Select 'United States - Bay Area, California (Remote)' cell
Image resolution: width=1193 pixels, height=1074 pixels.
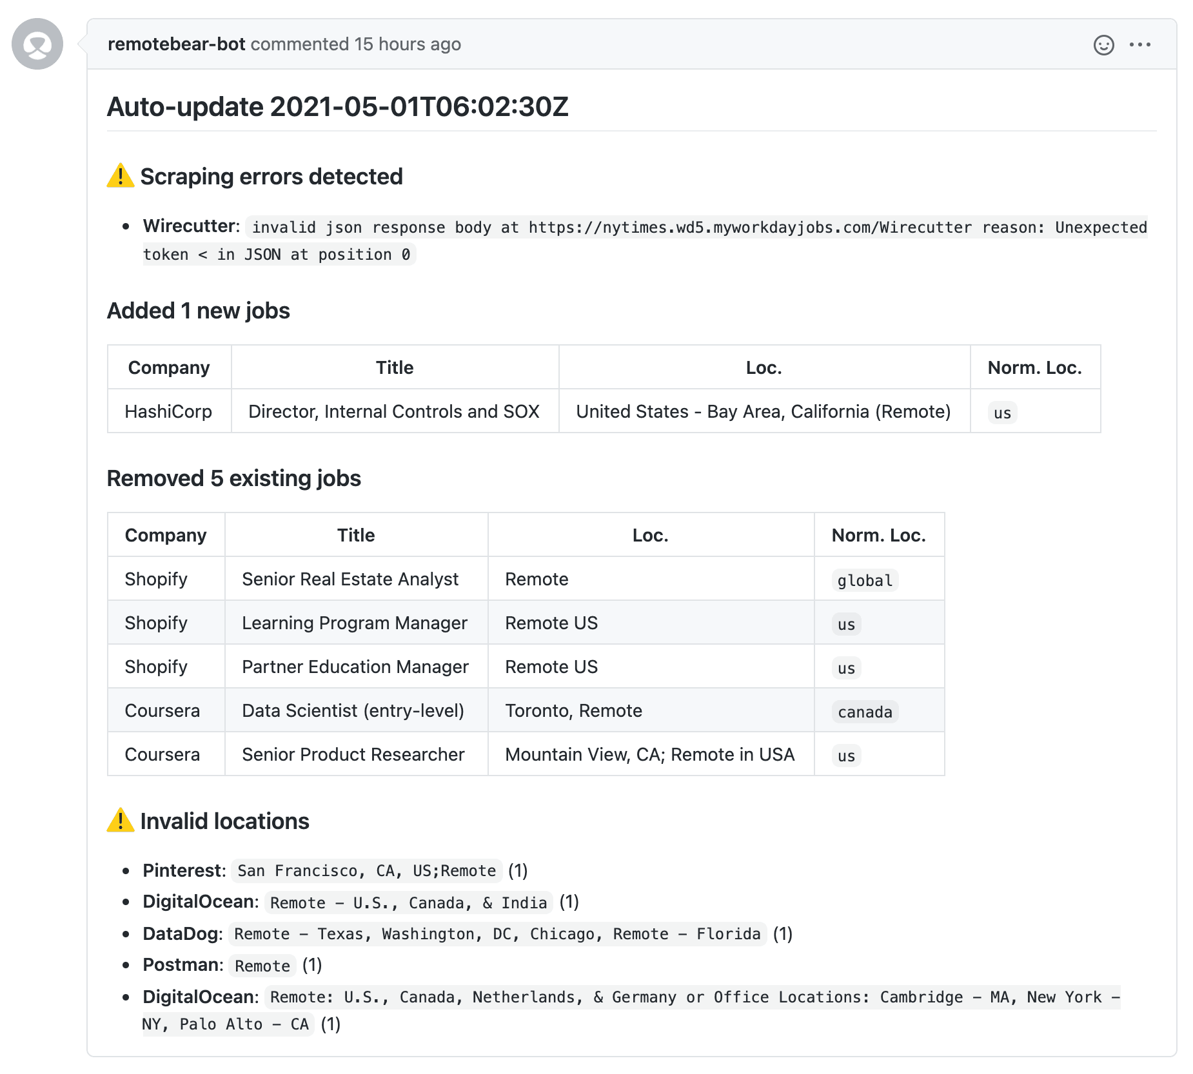click(x=764, y=411)
